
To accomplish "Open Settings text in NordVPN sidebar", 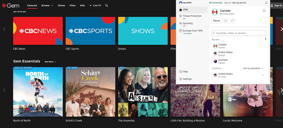I will tap(187, 79).
